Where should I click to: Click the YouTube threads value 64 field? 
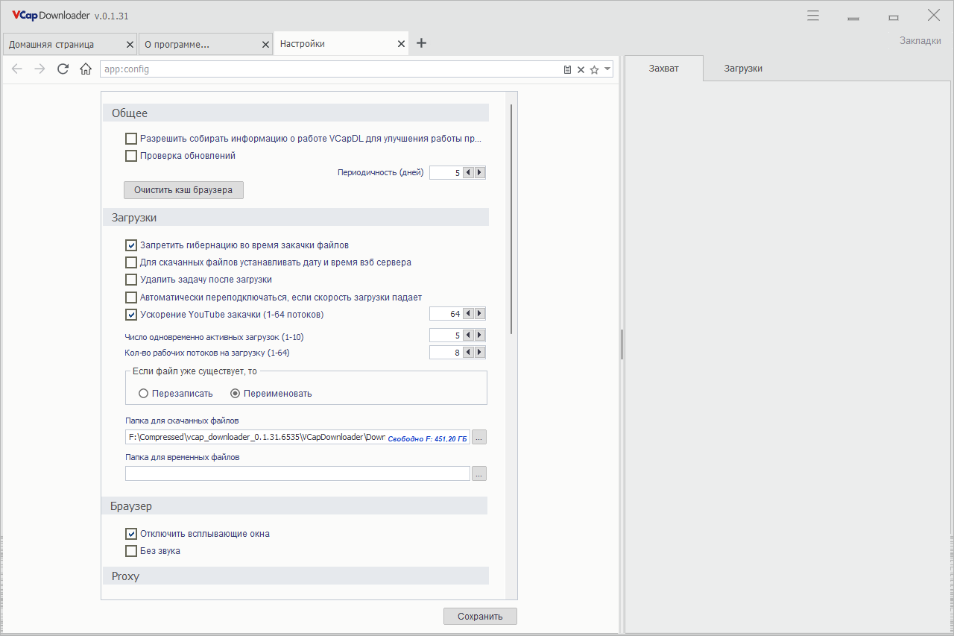coord(446,314)
